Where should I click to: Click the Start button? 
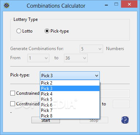pyautogui.click(x=46, y=121)
